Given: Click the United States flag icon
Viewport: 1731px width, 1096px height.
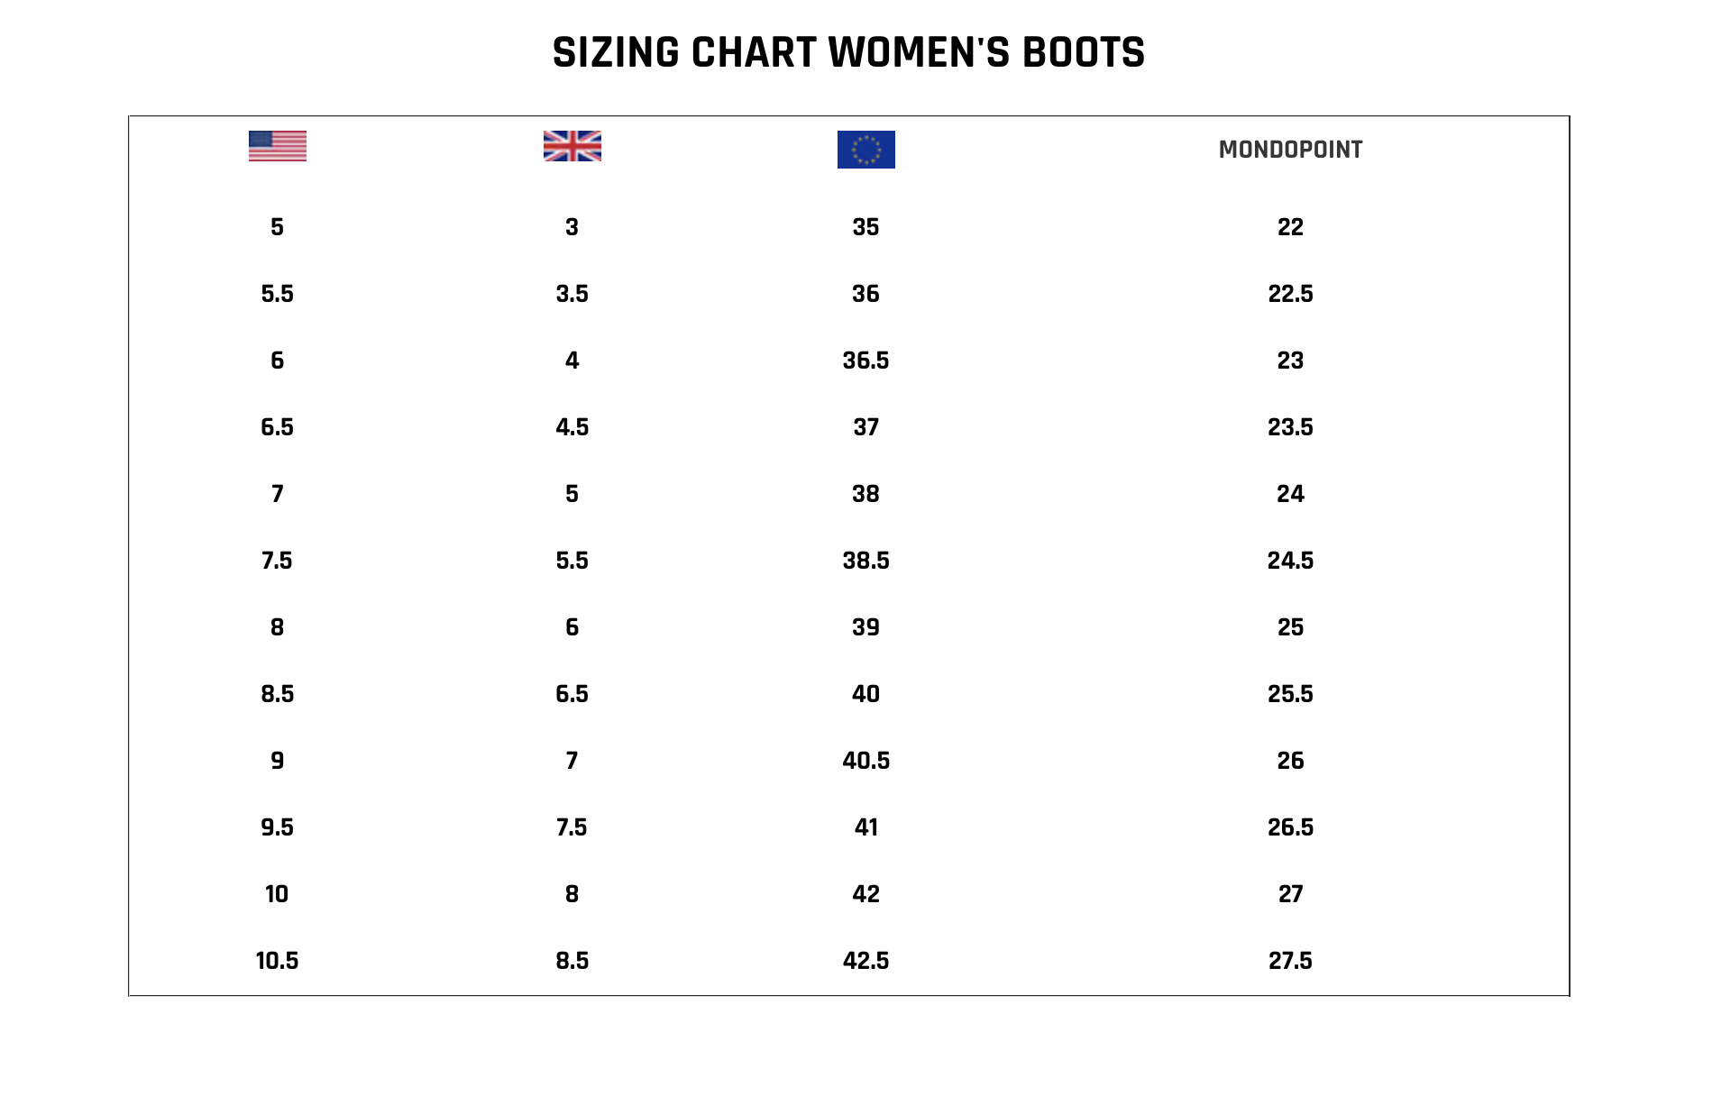Looking at the screenshot, I should (x=278, y=146).
